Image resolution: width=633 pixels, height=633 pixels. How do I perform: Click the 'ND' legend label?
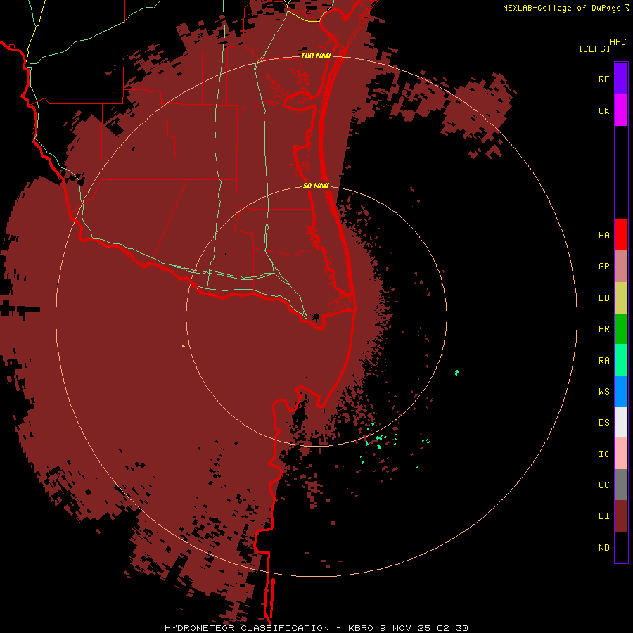tap(603, 548)
